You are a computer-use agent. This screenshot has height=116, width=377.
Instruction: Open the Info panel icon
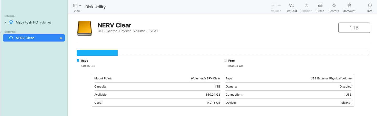tap(370, 5)
